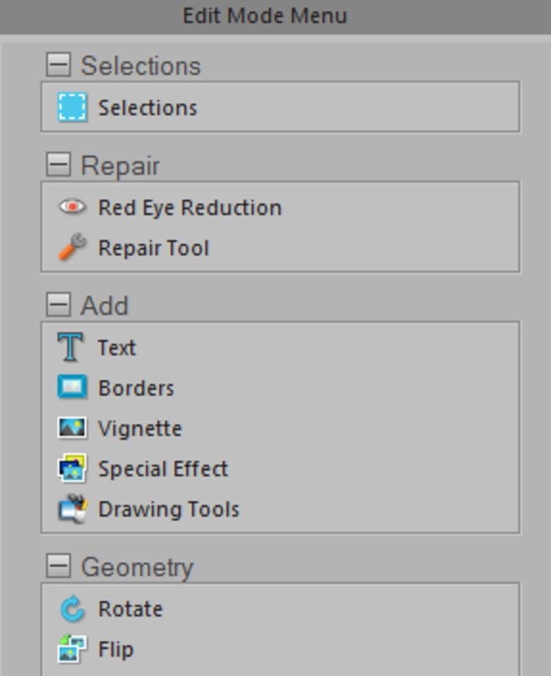Collapse the Repair group
This screenshot has height=676, width=551.
(x=58, y=164)
